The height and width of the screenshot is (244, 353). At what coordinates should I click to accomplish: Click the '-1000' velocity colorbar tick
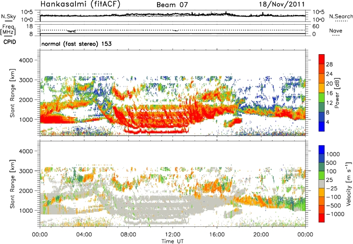pyautogui.click(x=335, y=214)
